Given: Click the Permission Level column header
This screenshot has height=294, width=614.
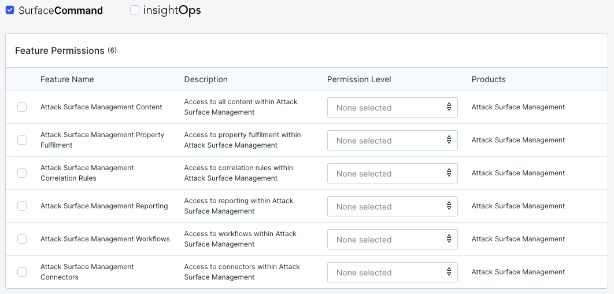Looking at the screenshot, I should tap(359, 79).
